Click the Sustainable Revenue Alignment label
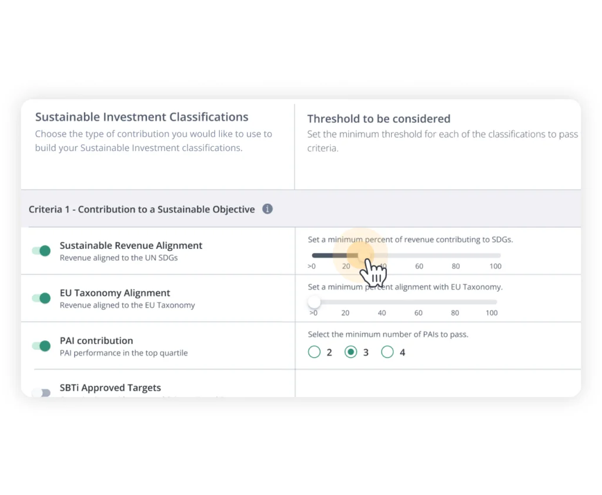This screenshot has width=602, height=495. (131, 245)
